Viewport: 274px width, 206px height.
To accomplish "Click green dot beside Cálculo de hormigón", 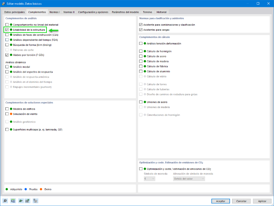I will click(x=145, y=51).
